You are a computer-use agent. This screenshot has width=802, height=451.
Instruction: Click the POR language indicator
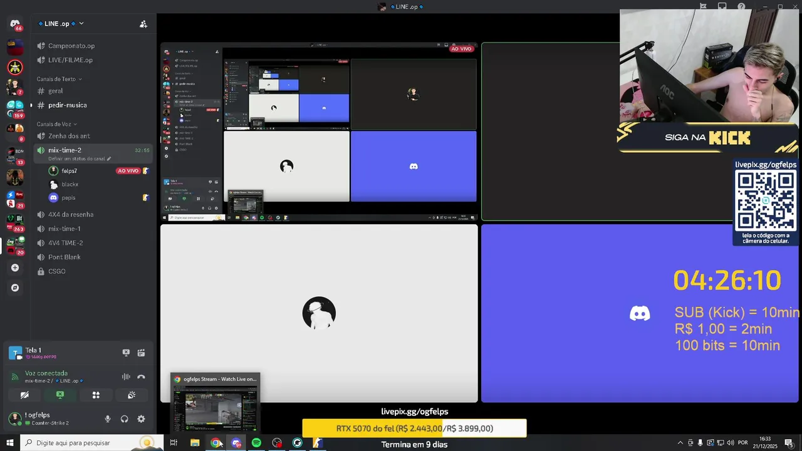(x=743, y=443)
